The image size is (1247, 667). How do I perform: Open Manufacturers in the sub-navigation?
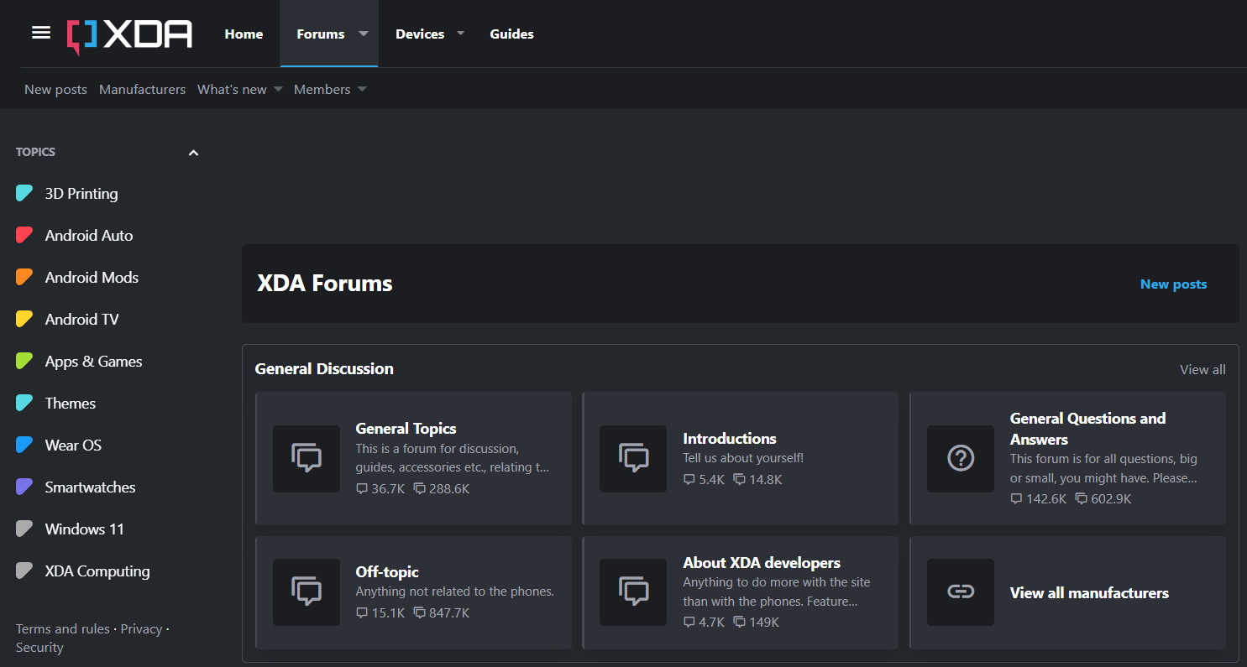pyautogui.click(x=142, y=90)
